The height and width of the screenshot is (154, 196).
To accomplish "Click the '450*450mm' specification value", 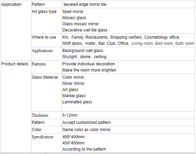I will [74, 143].
